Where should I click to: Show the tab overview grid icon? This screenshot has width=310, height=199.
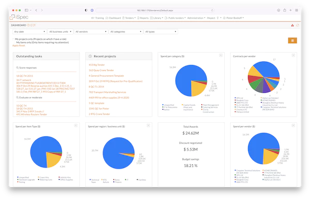pos(297,10)
